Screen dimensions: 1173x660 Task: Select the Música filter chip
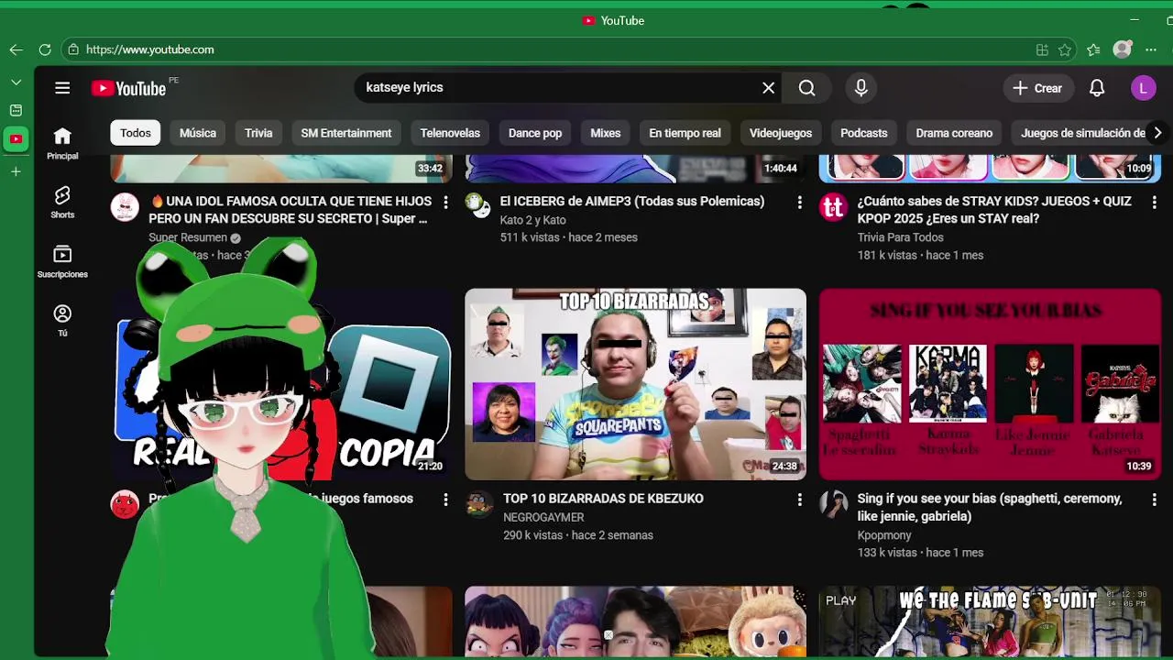198,133
